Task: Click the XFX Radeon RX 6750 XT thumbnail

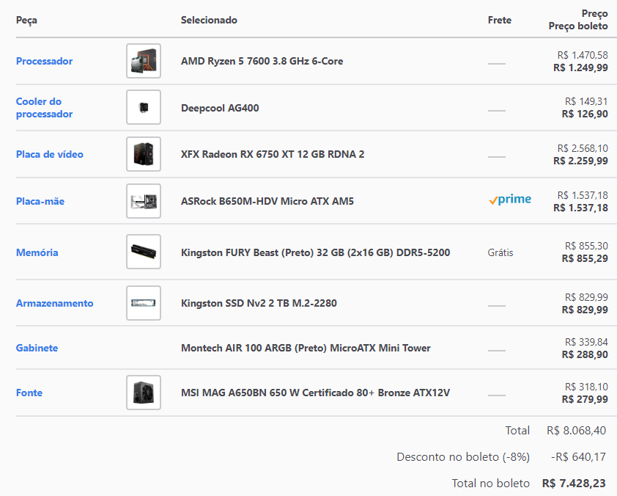Action: pos(144,154)
